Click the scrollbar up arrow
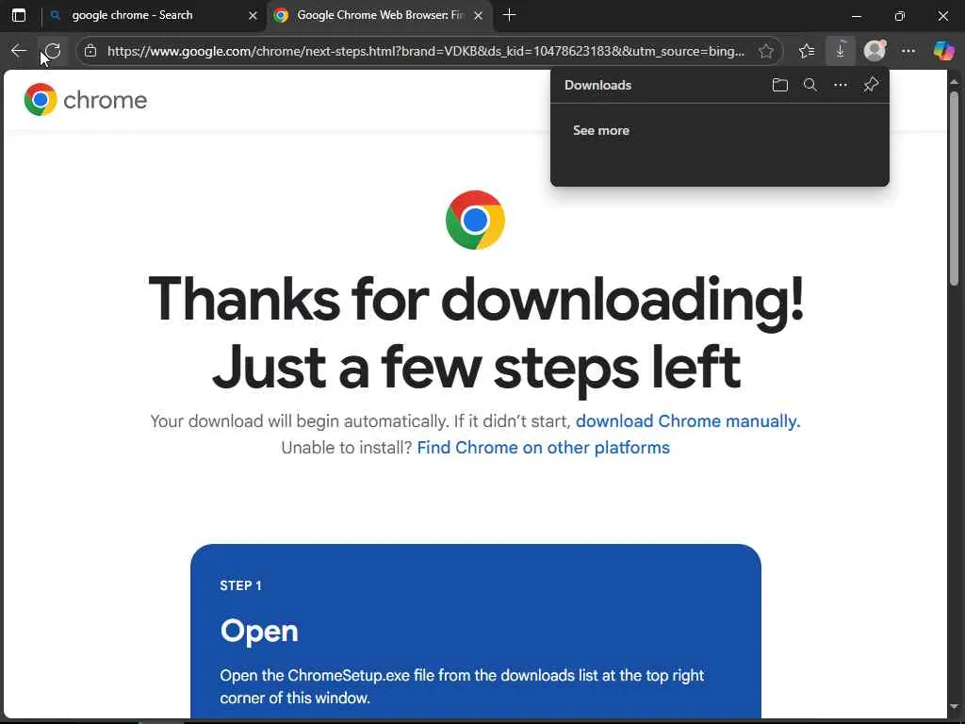This screenshot has height=724, width=965. pyautogui.click(x=954, y=81)
